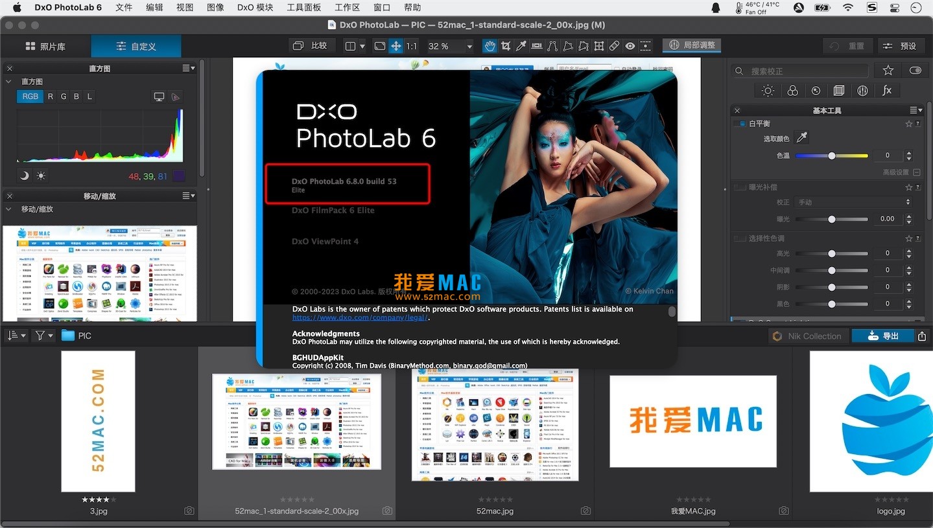Collapse the 直方图 section chevron
Screen dimensions: 933x528
point(9,82)
